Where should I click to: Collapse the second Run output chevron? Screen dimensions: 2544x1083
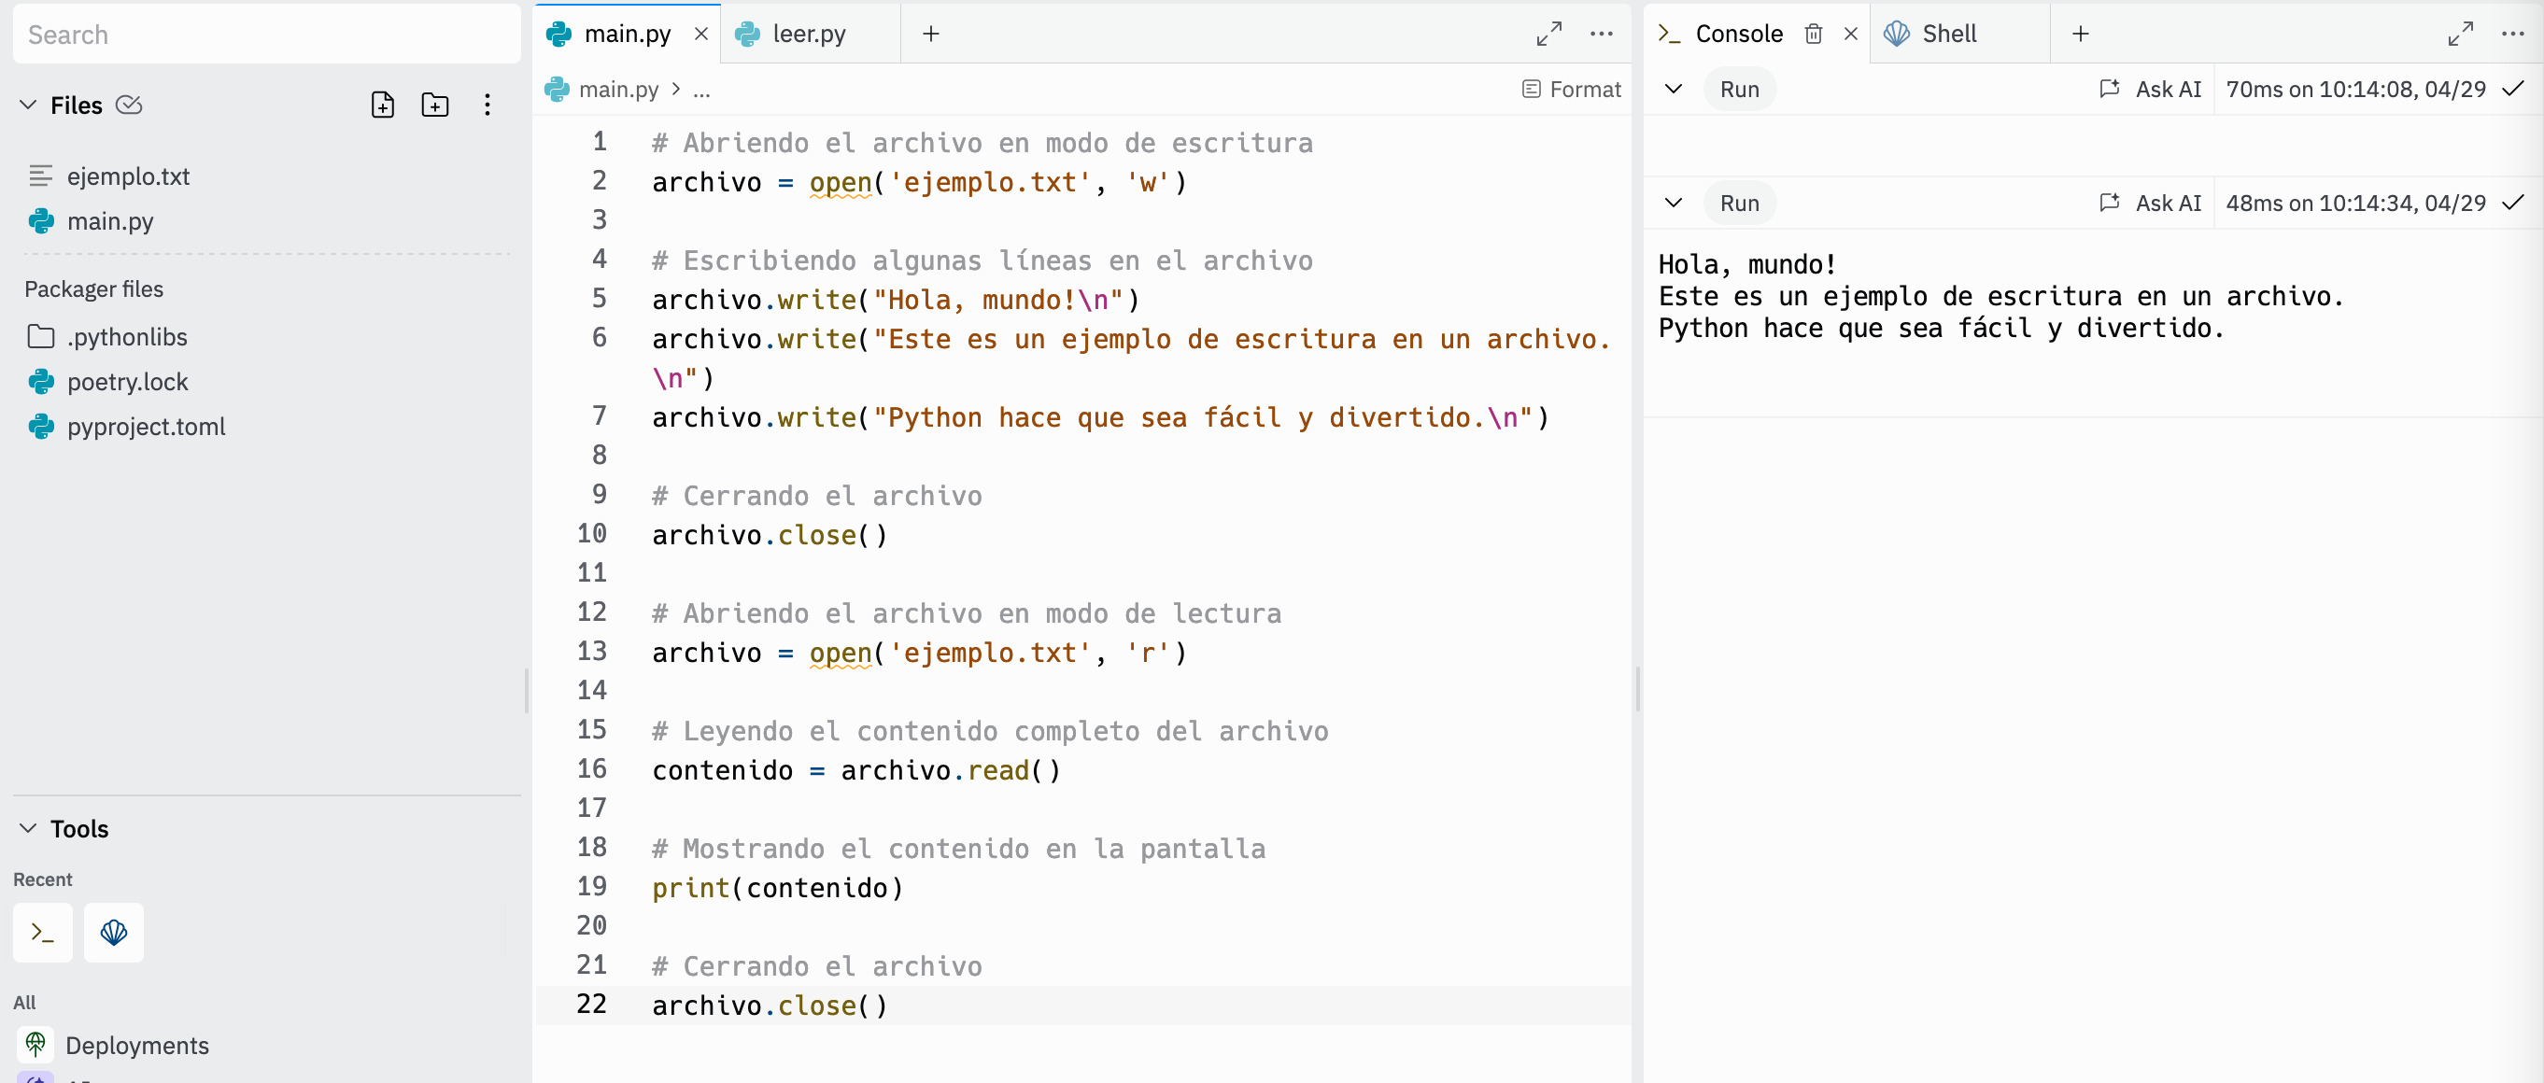click(x=1673, y=203)
